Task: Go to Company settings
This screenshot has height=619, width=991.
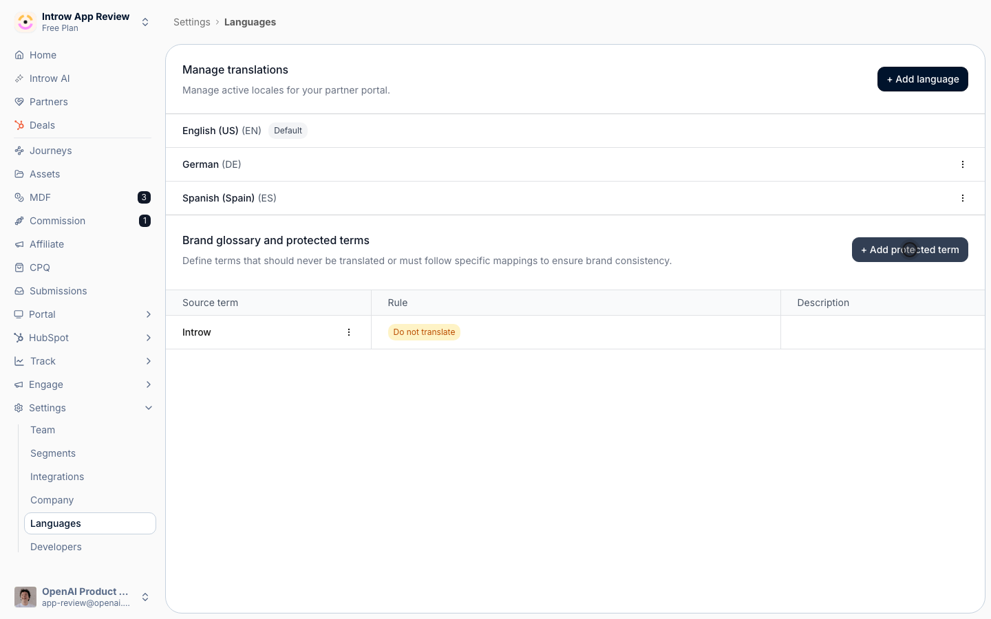Action: tap(52, 500)
